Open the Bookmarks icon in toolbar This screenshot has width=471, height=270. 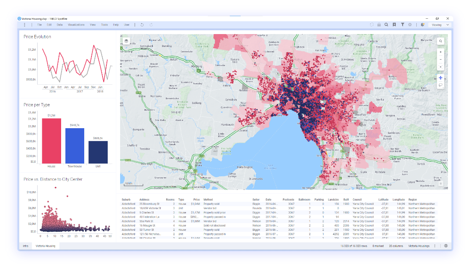394,25
